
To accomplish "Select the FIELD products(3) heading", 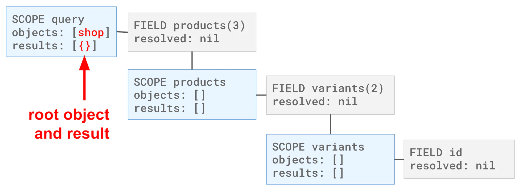I will (x=189, y=26).
